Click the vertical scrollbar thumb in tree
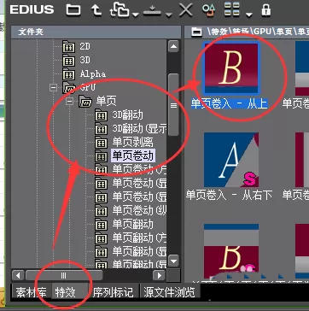 (173, 105)
